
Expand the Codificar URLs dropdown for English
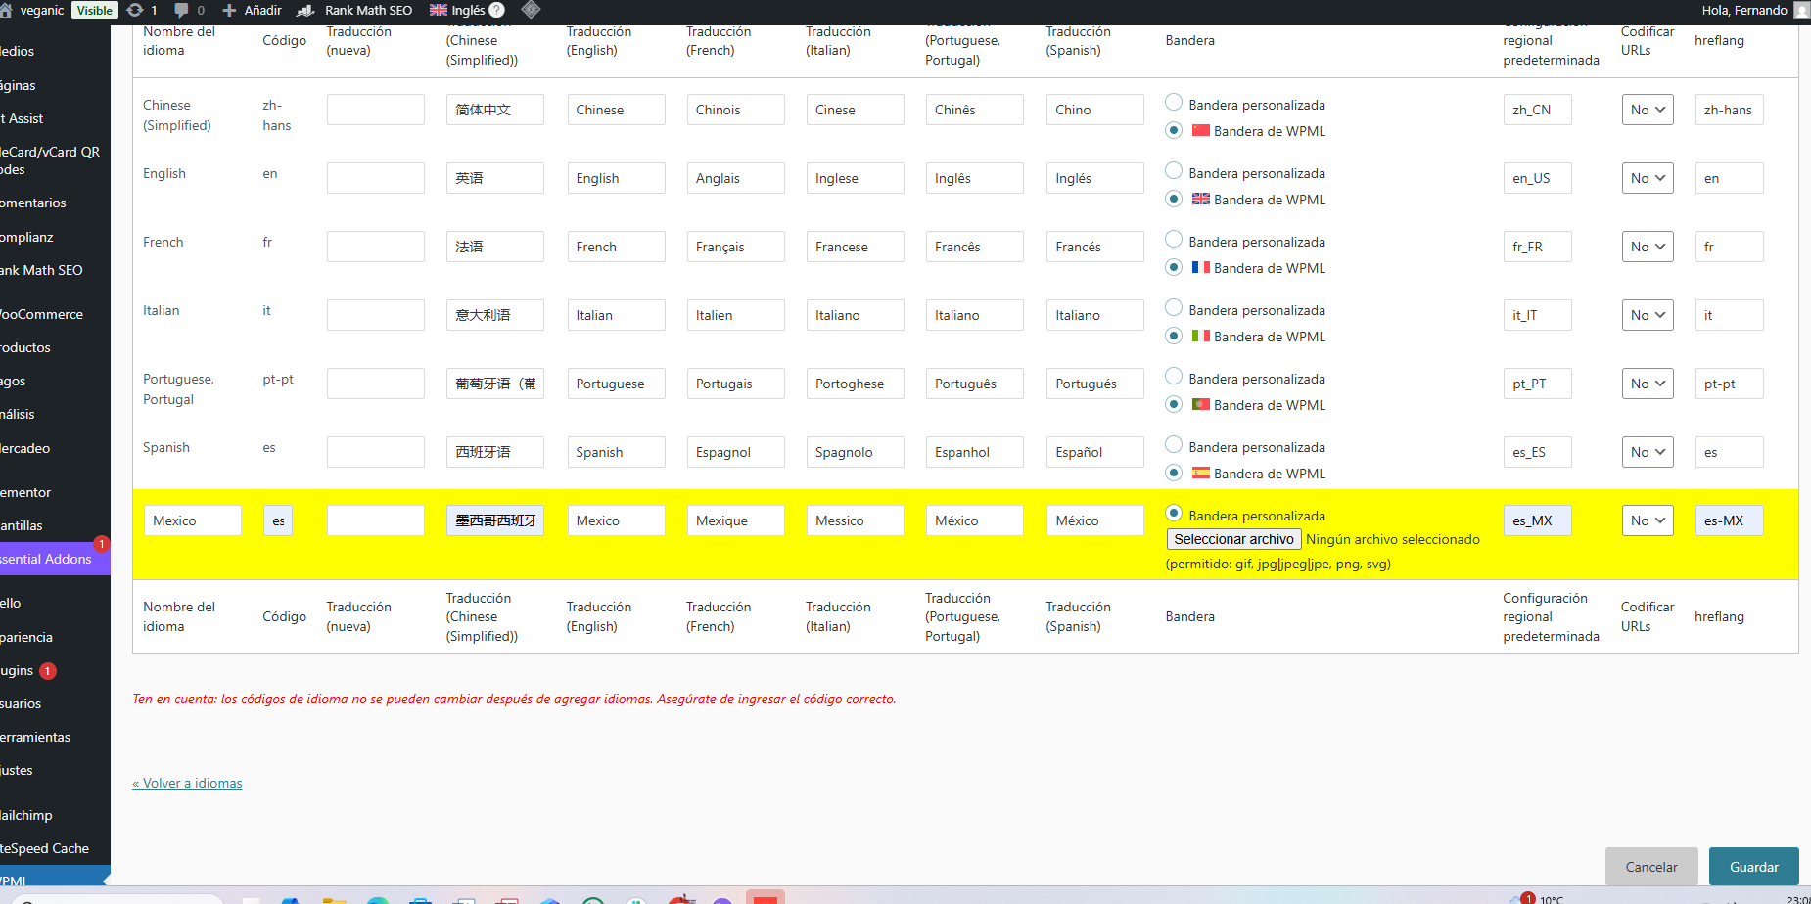tap(1648, 178)
